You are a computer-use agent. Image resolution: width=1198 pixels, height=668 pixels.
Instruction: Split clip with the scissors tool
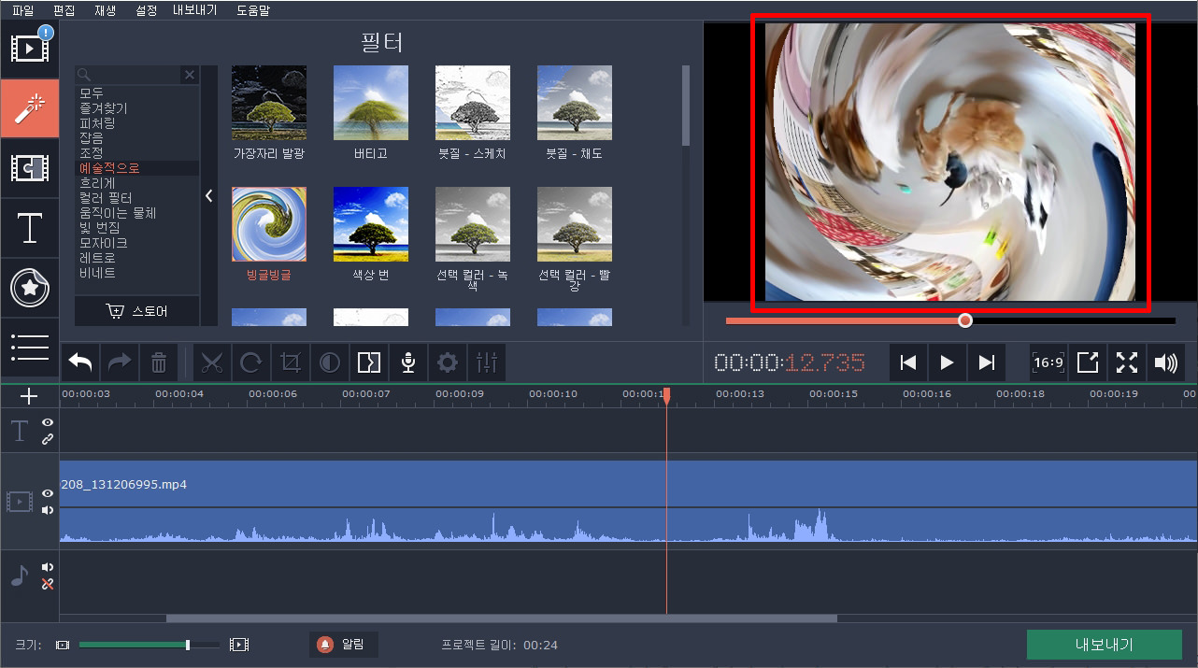click(x=212, y=362)
